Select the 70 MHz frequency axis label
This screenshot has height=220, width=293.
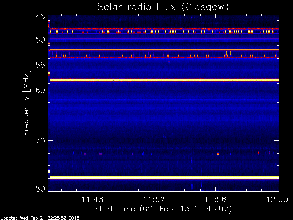(40, 141)
